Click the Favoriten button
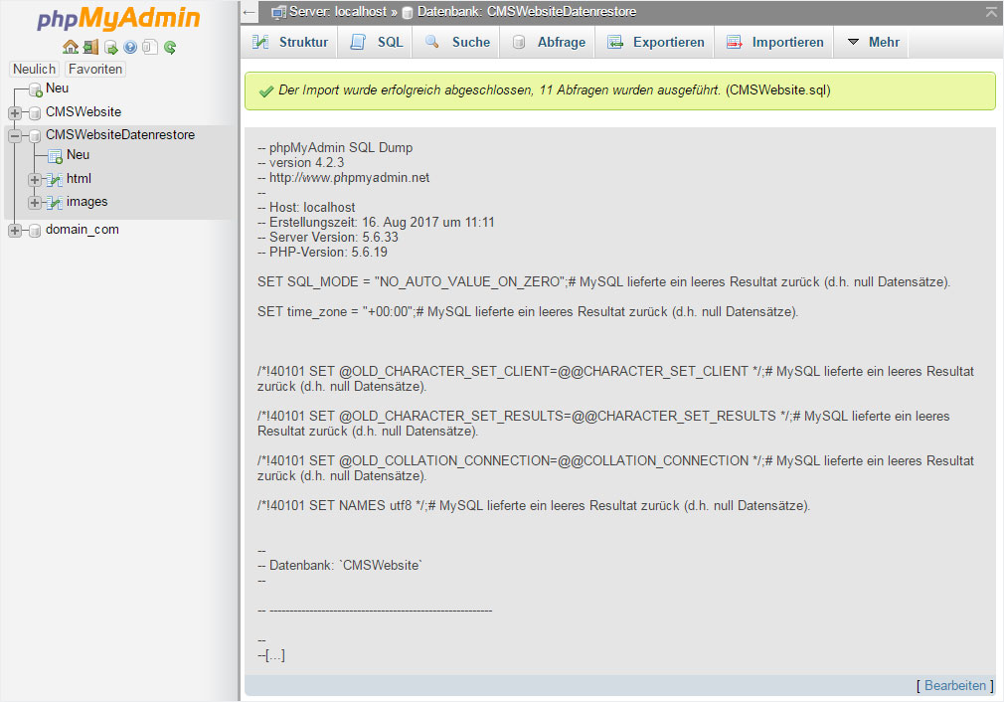 95,70
